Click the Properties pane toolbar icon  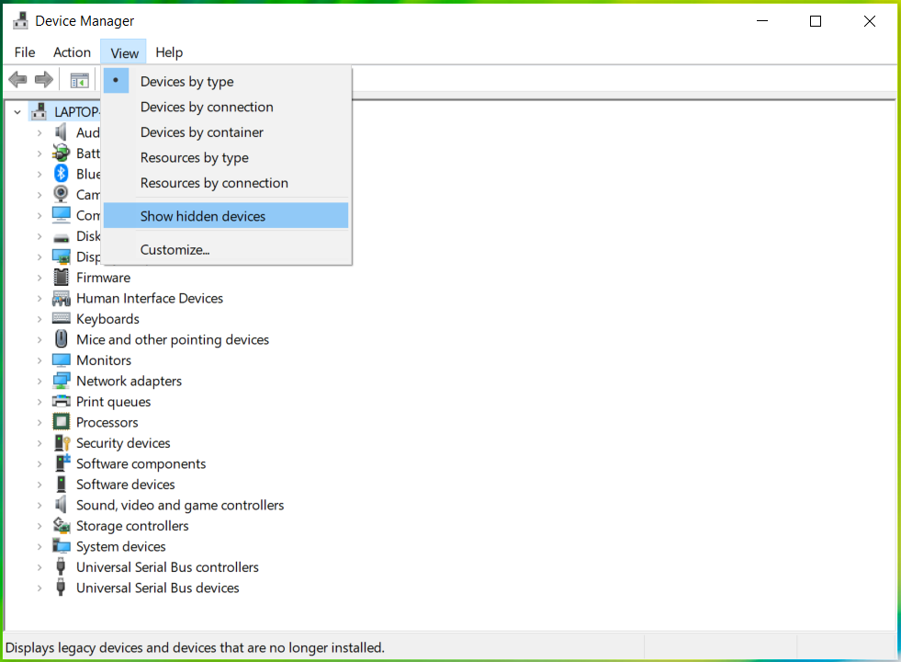click(x=79, y=80)
